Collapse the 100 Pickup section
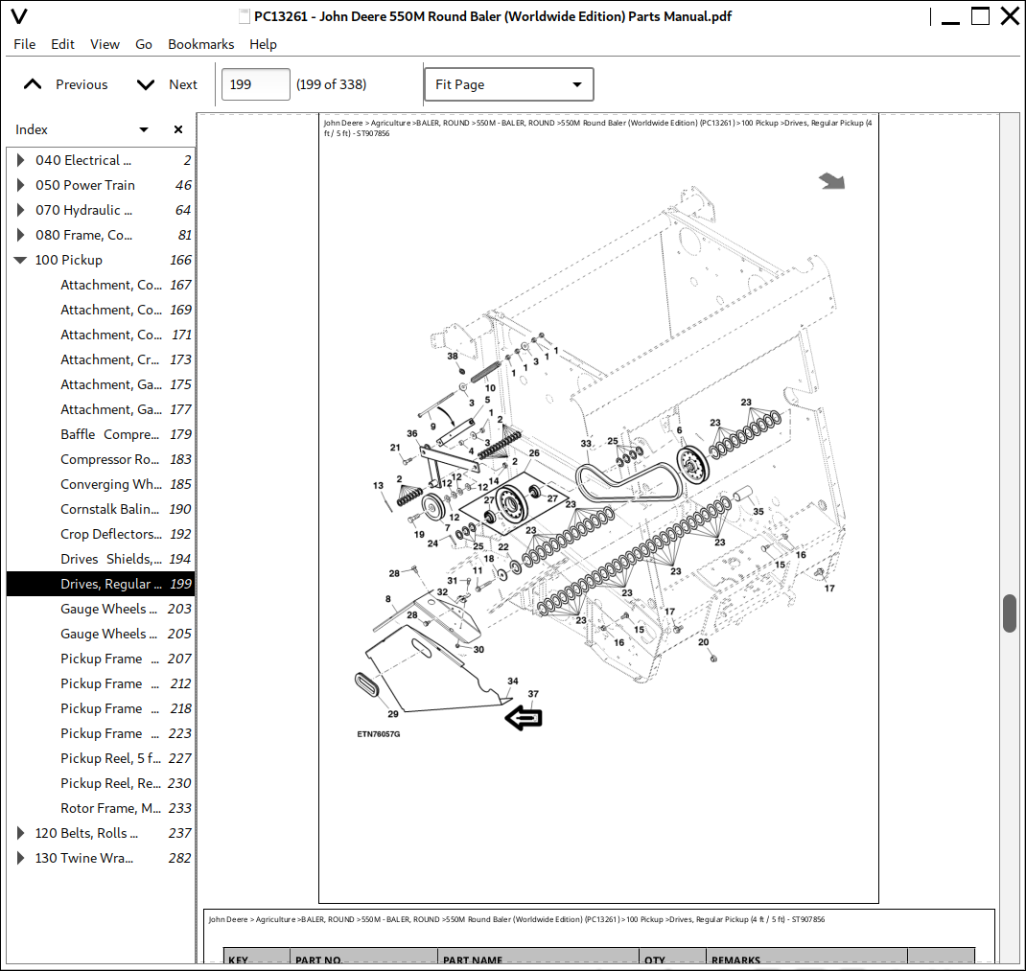Screen dimensions: 1026x971 point(20,260)
